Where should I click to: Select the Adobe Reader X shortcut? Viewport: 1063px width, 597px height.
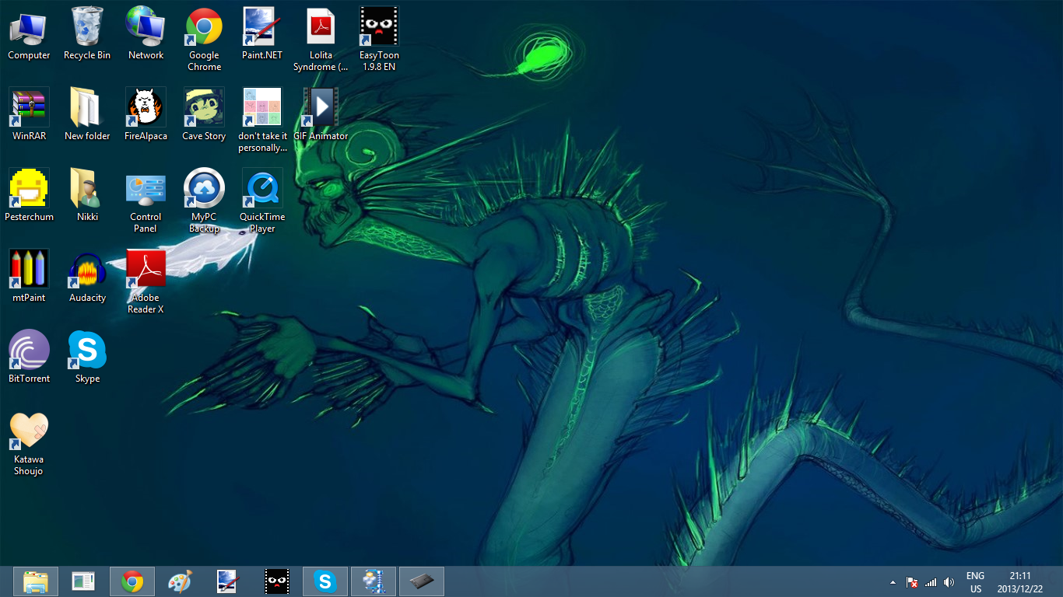pyautogui.click(x=146, y=282)
